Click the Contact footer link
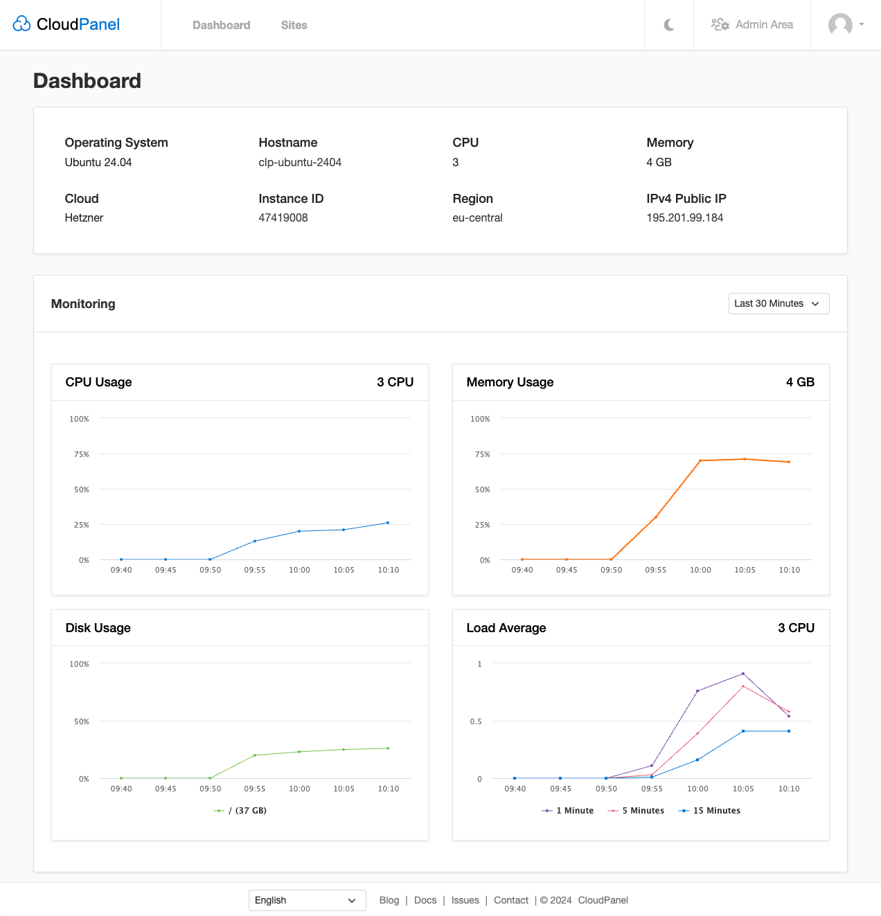This screenshot has height=916, width=881. point(510,900)
